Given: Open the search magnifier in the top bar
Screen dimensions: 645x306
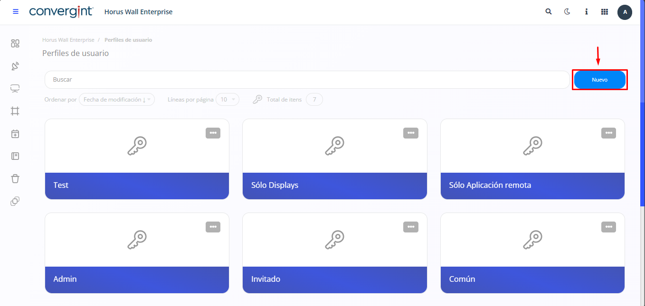Looking at the screenshot, I should 549,11.
